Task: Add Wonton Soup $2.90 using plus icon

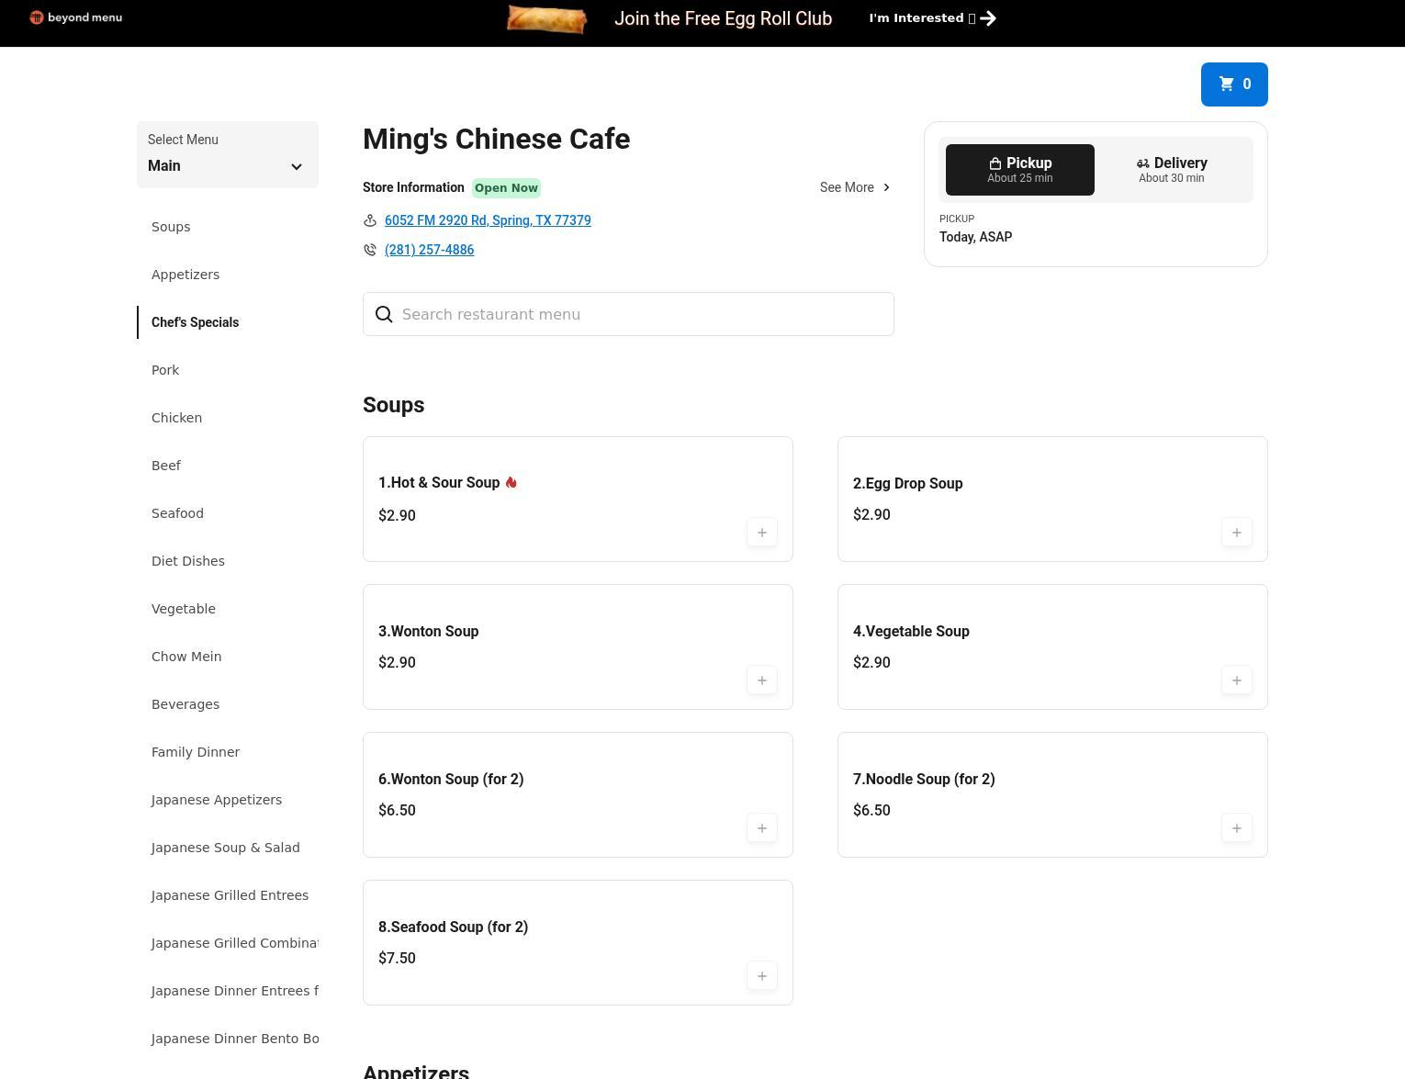Action: pos(761,680)
